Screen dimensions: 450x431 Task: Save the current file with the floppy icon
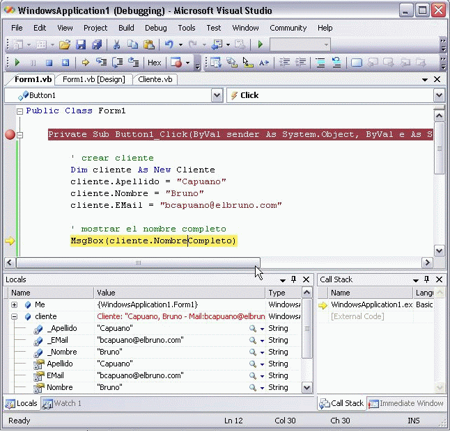click(x=81, y=44)
